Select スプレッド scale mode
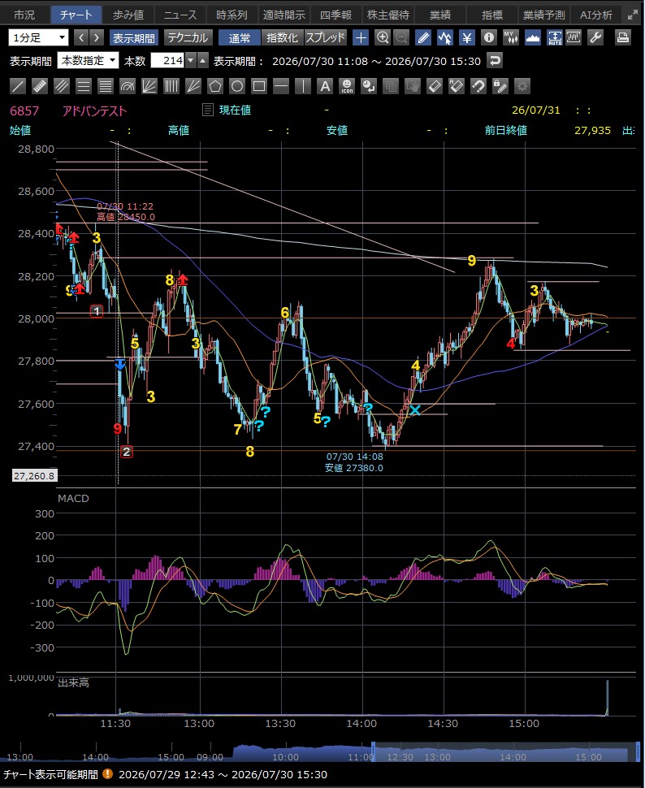The height and width of the screenshot is (788, 645). 325,37
